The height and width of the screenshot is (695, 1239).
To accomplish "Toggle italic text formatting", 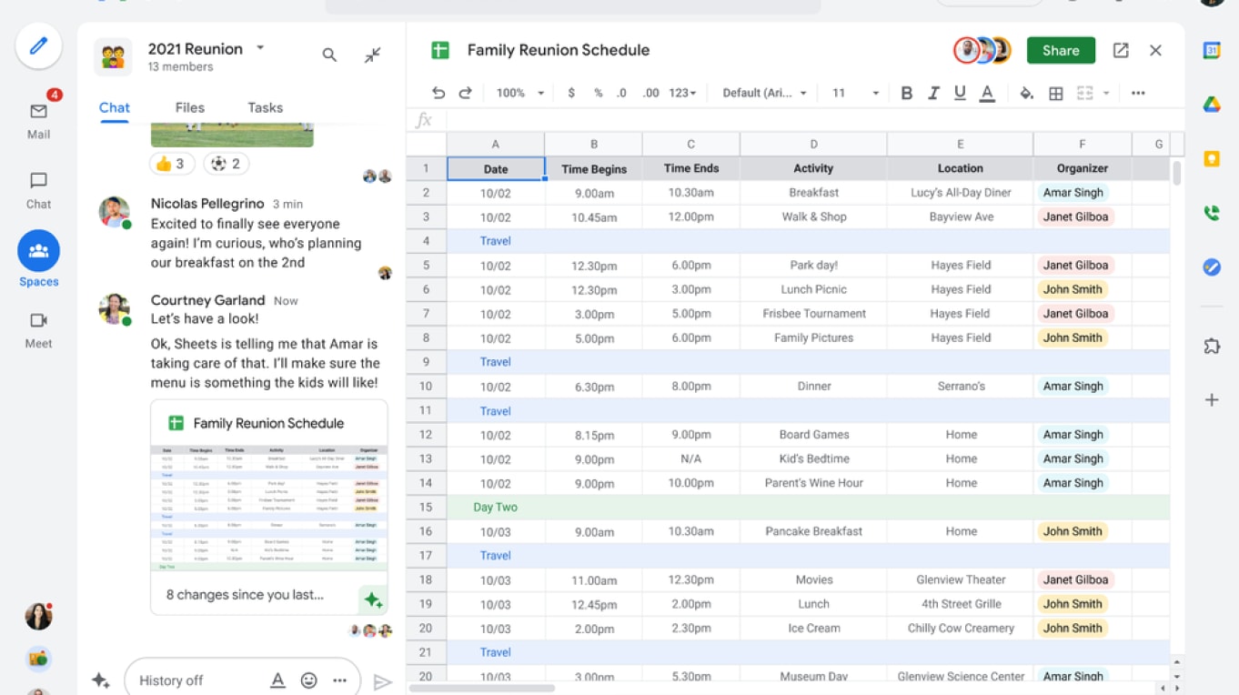I will click(933, 93).
